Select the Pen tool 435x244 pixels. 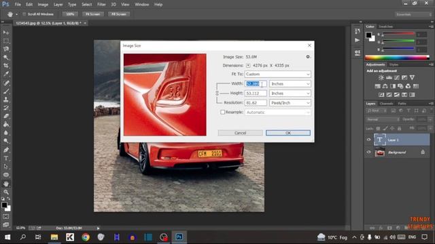pyautogui.click(x=6, y=150)
